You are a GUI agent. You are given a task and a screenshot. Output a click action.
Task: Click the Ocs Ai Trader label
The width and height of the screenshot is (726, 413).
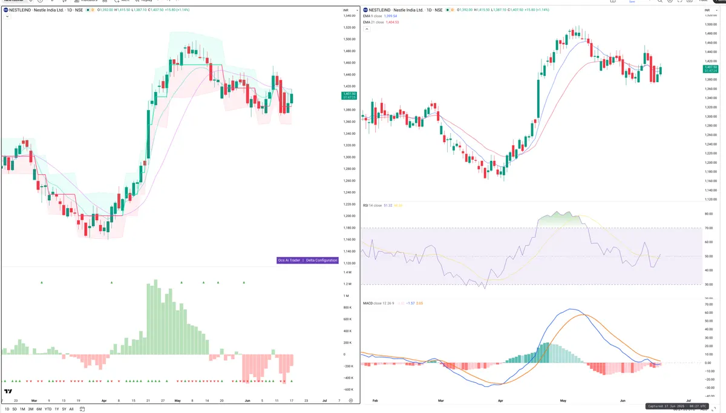(x=289, y=260)
